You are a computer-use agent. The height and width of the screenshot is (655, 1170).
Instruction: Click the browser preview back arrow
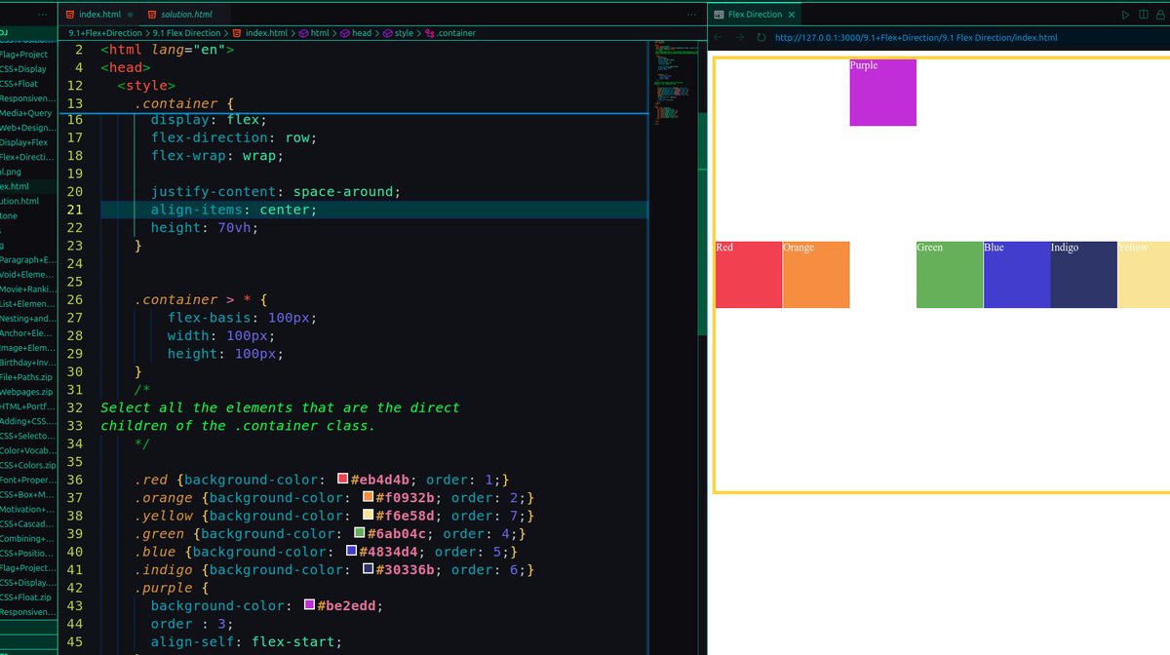coord(719,37)
